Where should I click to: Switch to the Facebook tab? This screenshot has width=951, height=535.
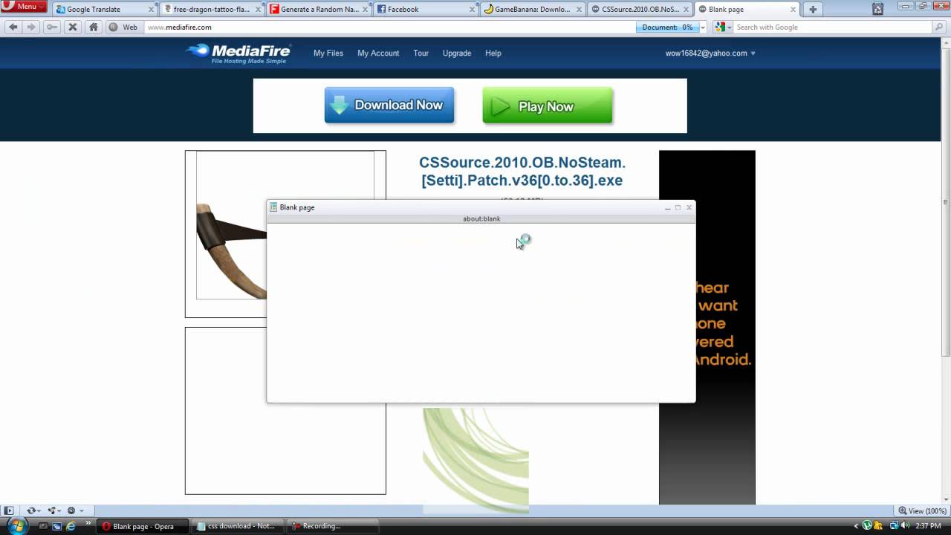[x=426, y=10]
